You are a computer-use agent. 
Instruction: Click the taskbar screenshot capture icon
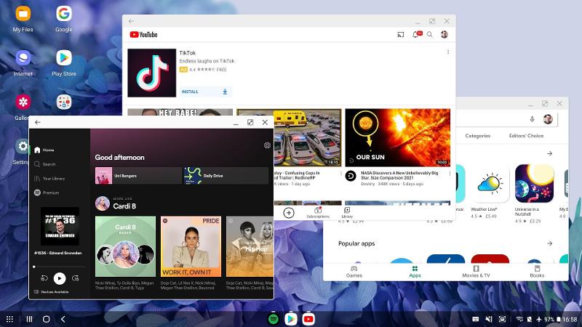point(502,319)
